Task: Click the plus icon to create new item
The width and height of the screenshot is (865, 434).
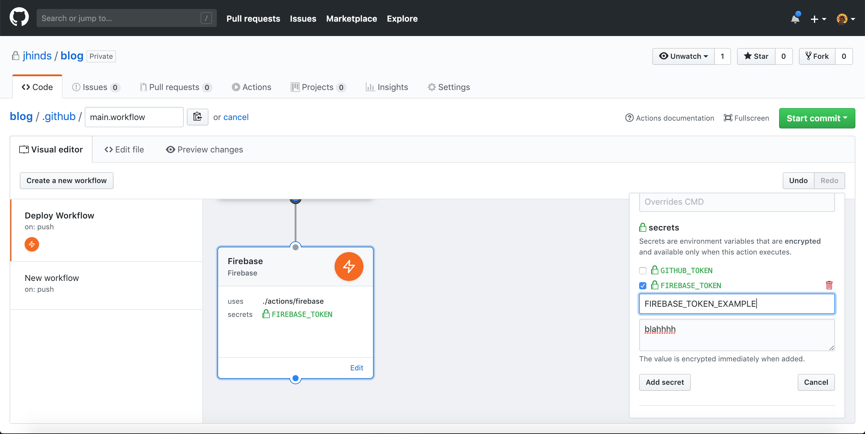Action: [816, 18]
